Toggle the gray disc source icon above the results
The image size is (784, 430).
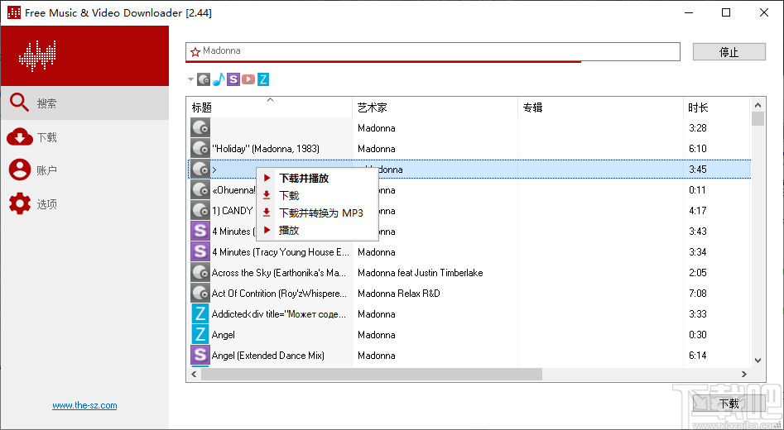pos(204,79)
